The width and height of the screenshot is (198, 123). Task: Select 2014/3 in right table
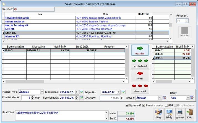(172, 54)
